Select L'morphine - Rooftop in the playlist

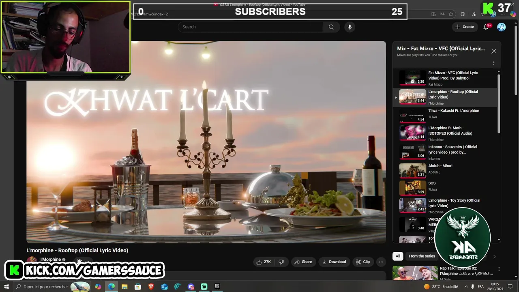444,97
